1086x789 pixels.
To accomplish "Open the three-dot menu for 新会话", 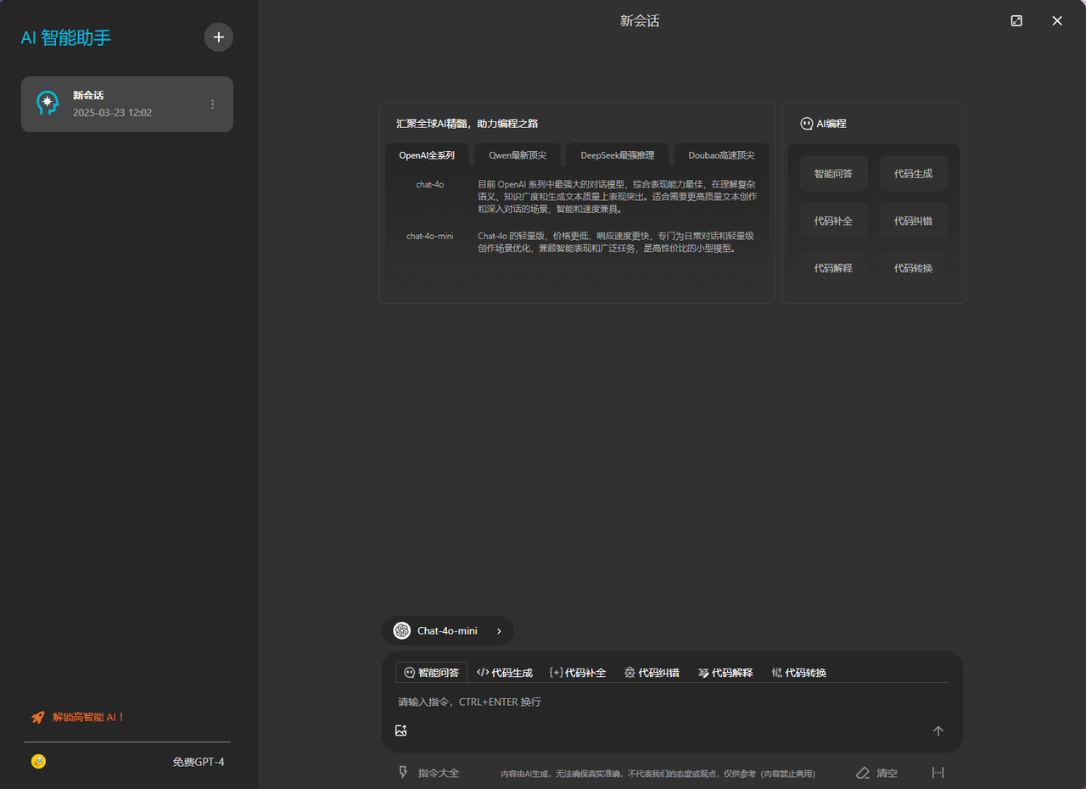I will [x=212, y=104].
